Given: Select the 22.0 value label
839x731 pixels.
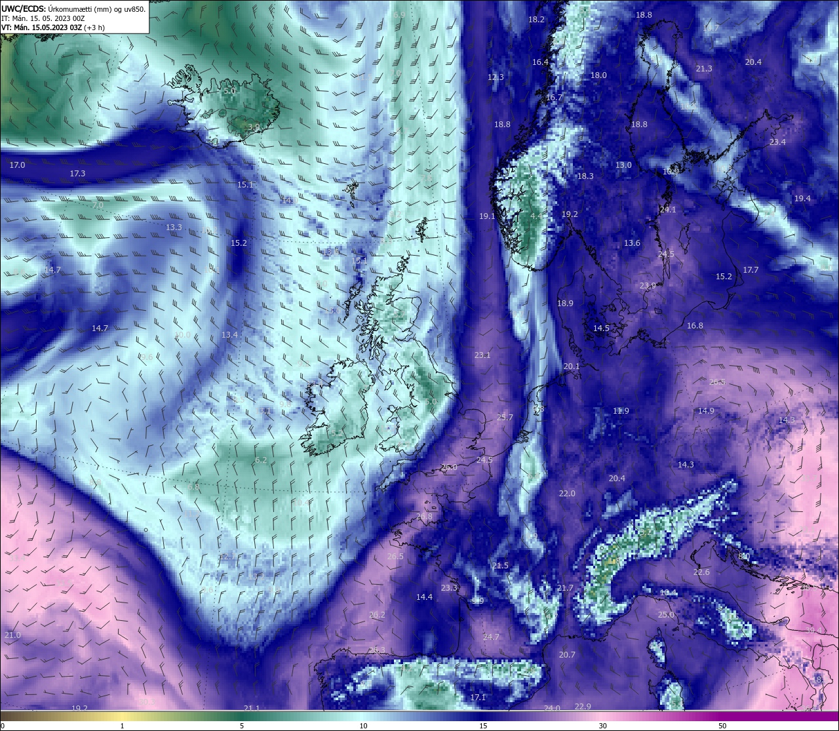Looking at the screenshot, I should 567,494.
